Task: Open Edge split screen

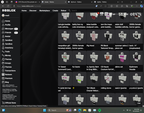Action: coord(117,6)
